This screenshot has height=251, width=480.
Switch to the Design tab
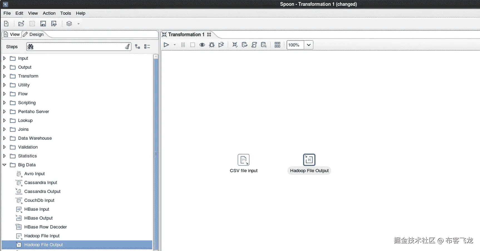point(33,34)
